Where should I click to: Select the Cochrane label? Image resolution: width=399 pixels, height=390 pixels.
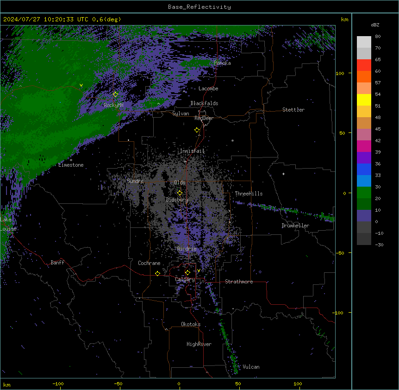pos(149,263)
